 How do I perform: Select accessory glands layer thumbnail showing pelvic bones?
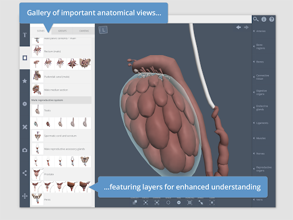pyautogui.click(x=85, y=162)
